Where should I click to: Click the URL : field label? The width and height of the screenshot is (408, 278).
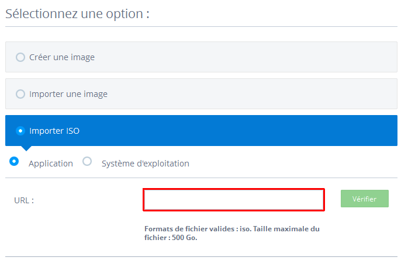(x=24, y=200)
